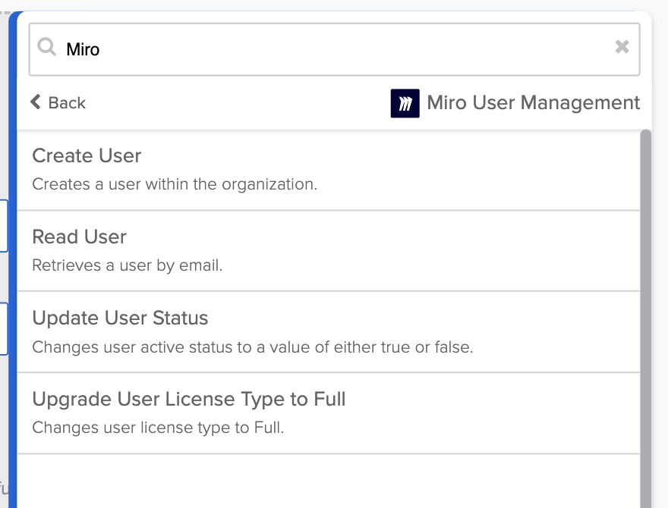
Task: Focus the search field containing "Miro"
Action: point(334,49)
